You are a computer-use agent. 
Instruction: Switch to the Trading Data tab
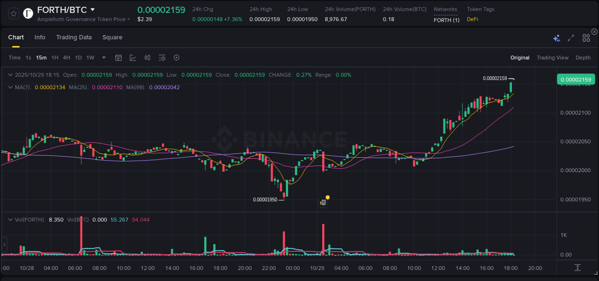[x=74, y=37]
